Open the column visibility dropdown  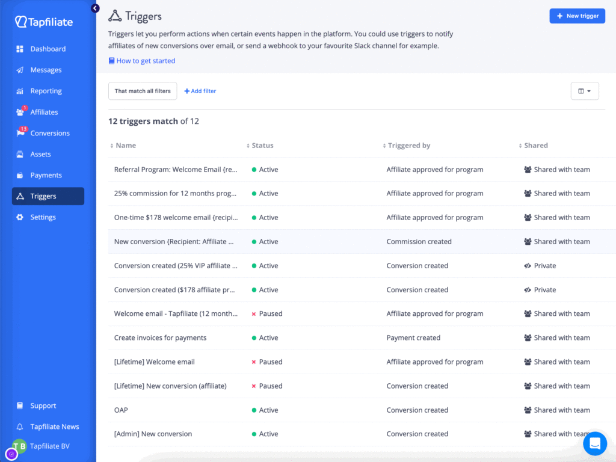click(584, 91)
